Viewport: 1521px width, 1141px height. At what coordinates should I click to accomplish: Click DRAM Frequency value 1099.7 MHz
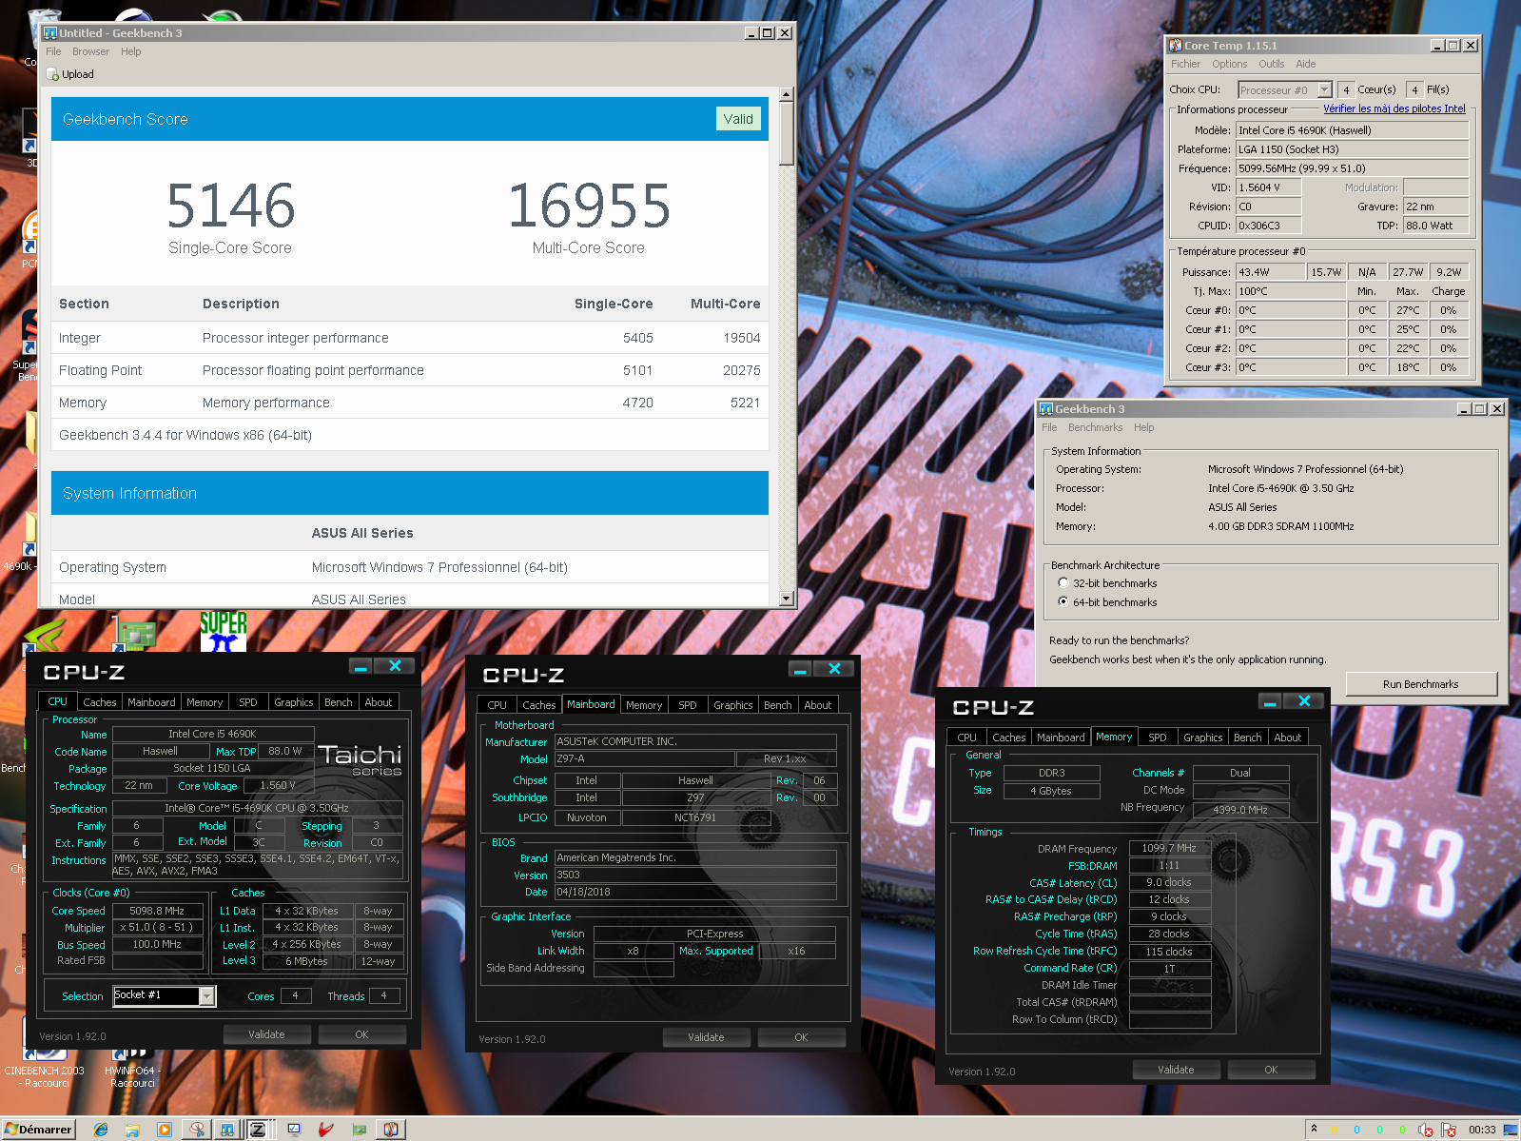[1169, 848]
